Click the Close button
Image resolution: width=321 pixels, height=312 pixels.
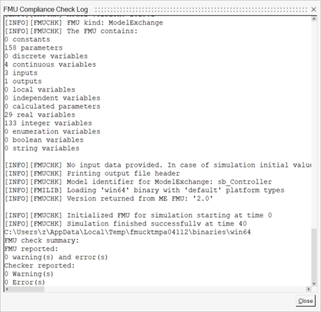(306, 301)
